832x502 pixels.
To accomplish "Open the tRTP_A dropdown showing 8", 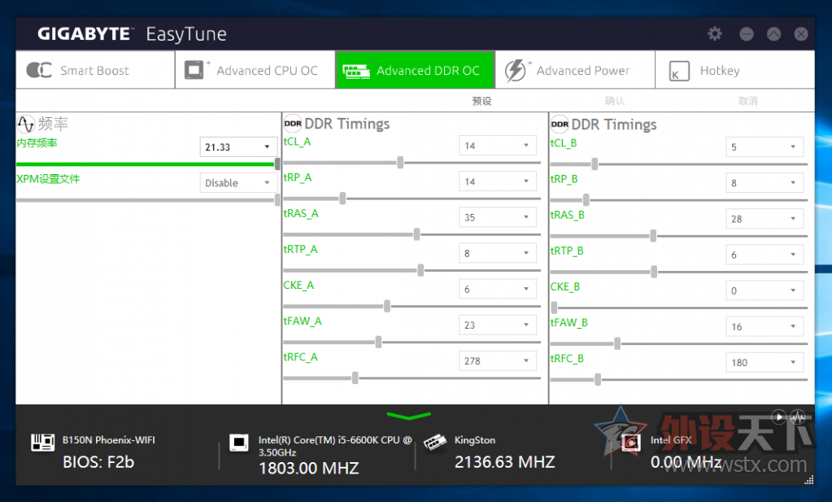I will [x=498, y=253].
